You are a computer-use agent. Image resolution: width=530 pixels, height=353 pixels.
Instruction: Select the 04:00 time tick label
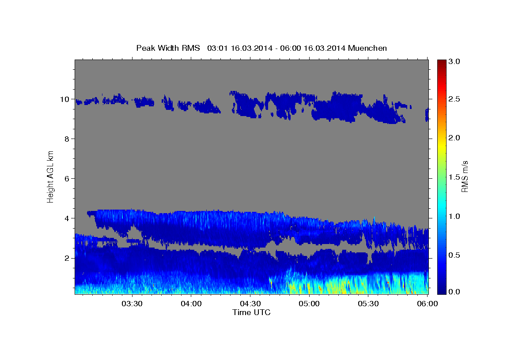point(191,304)
